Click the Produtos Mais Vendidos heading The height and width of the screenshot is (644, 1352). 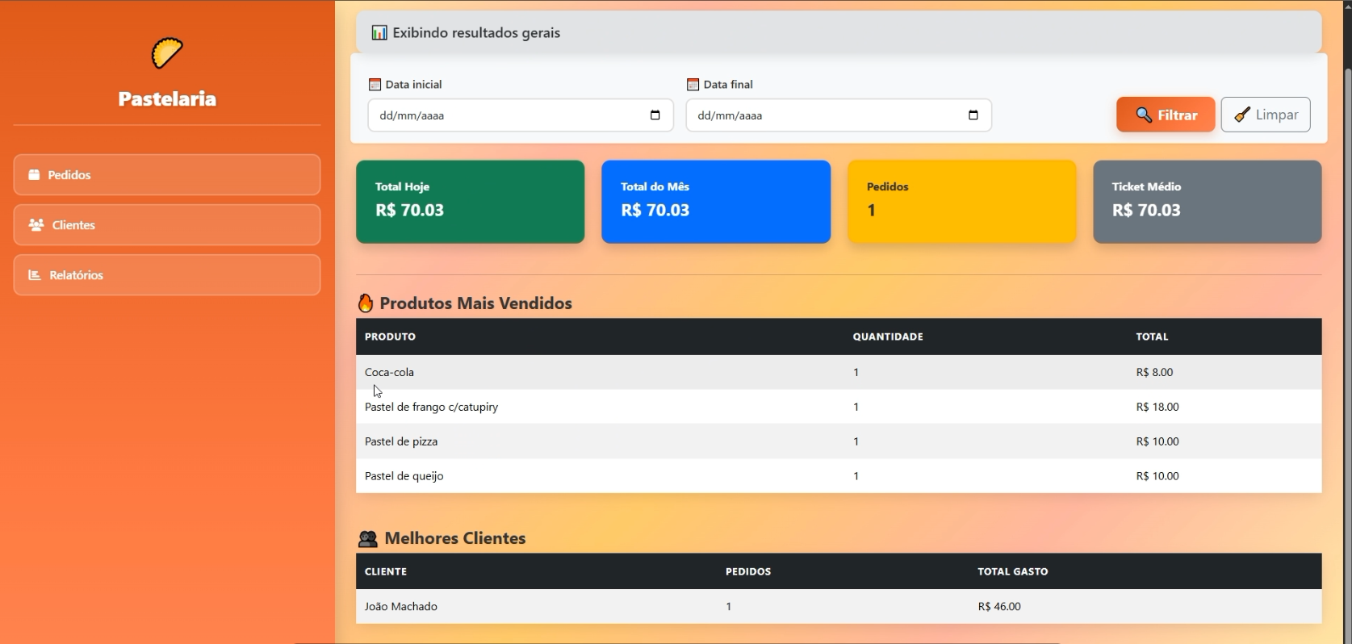click(x=476, y=303)
